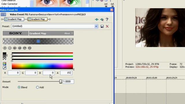The image size is (185, 104).
Task: Select the next gradient control point
Action: (20, 48)
